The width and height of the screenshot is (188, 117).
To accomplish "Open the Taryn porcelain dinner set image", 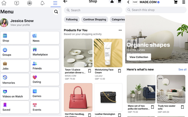I will (x=78, y=53).
